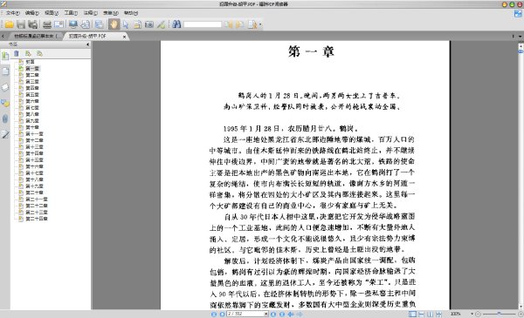The height and width of the screenshot is (318, 524).
Task: Click the vertical scrollbar up arrow
Action: point(521,45)
